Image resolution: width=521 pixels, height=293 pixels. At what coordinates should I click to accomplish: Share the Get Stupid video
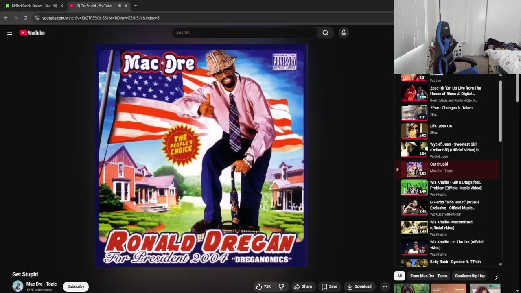point(303,286)
